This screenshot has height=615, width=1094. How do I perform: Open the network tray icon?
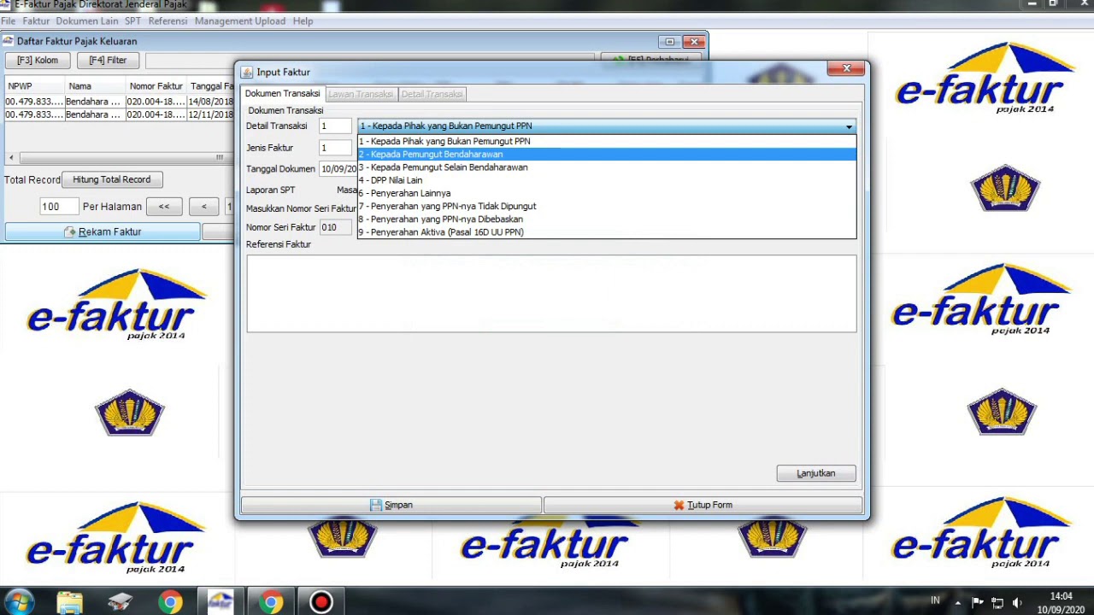pyautogui.click(x=997, y=602)
